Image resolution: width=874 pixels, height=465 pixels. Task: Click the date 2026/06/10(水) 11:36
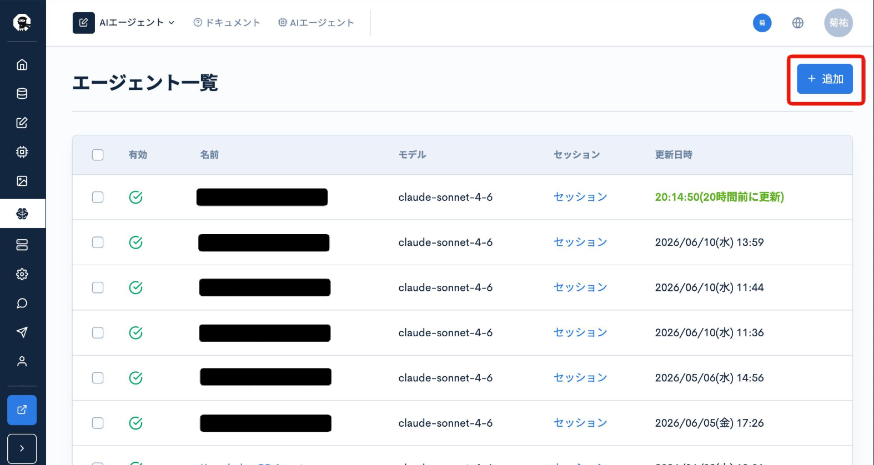[710, 333]
